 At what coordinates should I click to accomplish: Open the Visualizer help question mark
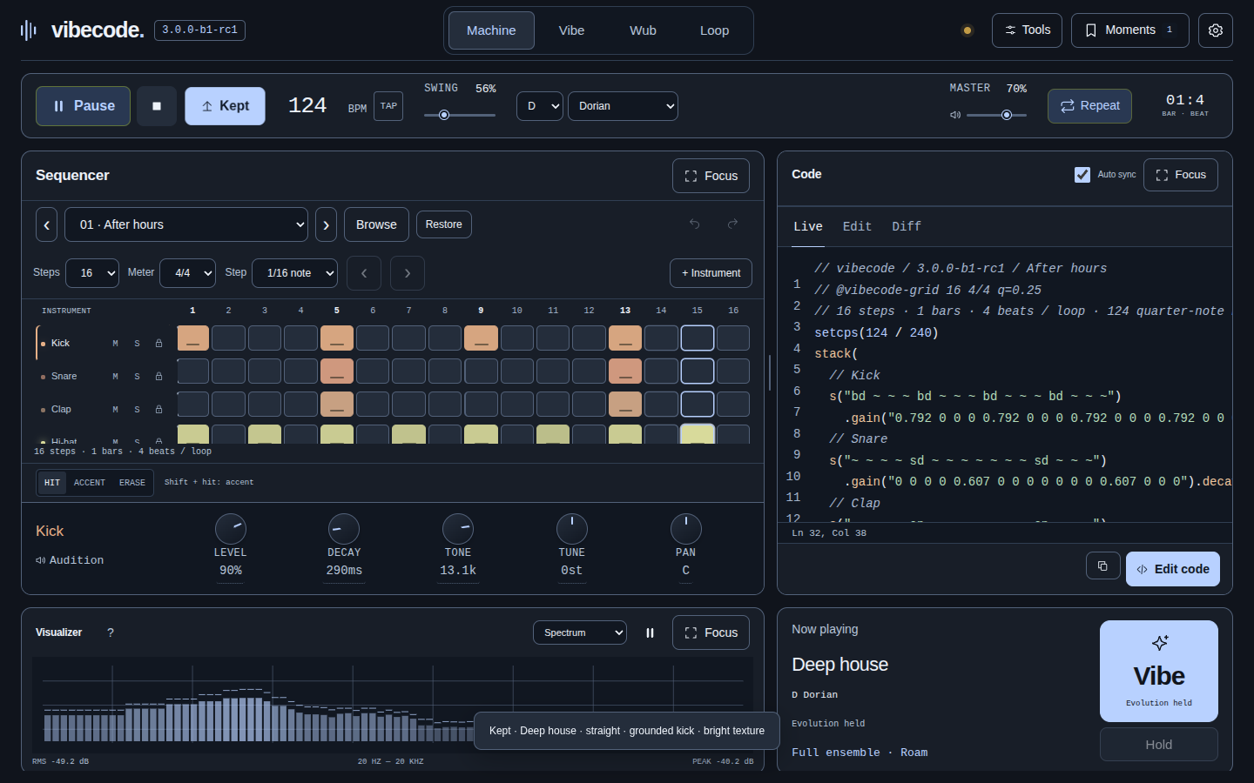pyautogui.click(x=111, y=632)
